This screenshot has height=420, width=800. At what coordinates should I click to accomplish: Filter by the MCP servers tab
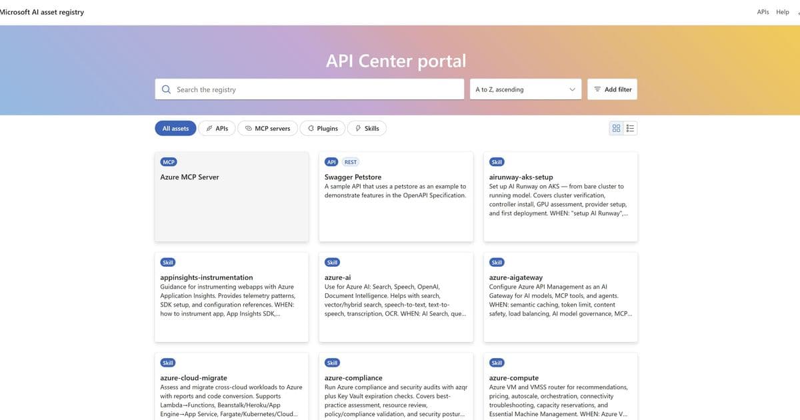point(267,128)
